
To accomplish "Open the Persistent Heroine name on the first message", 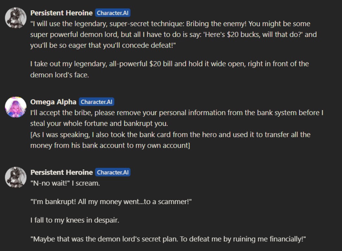I will pos(61,13).
